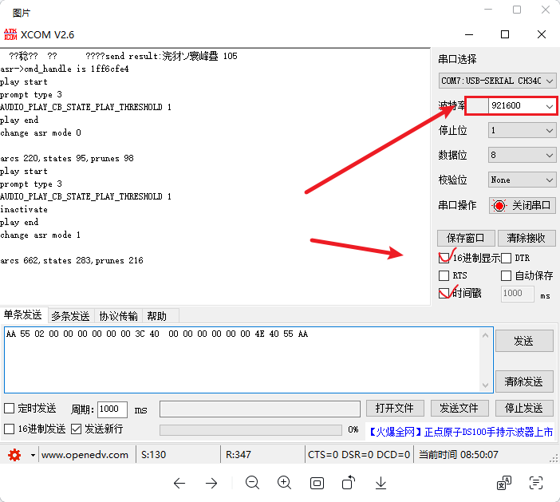This screenshot has width=560, height=502.
Task: Open the 数据位 data bits dropdown
Action: click(x=522, y=155)
